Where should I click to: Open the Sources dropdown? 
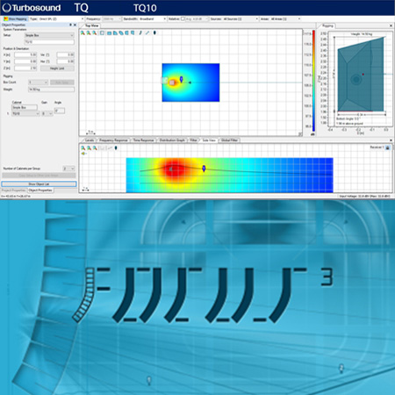(x=241, y=18)
